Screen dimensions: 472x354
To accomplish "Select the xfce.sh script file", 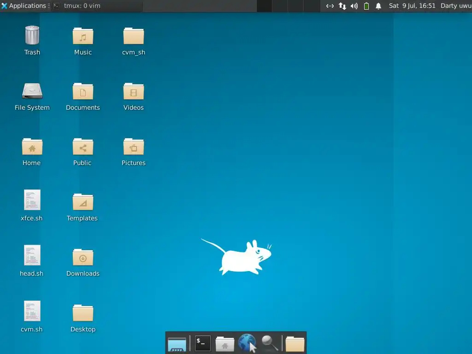I will 32,200.
